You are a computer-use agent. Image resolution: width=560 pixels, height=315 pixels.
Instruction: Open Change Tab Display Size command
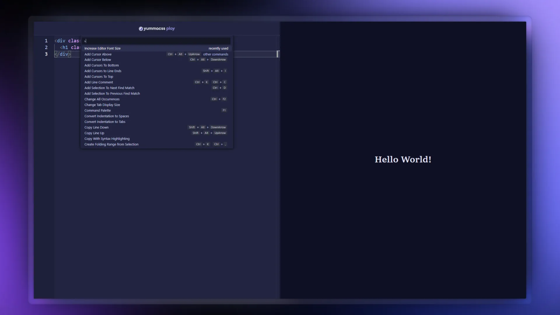pyautogui.click(x=157, y=105)
